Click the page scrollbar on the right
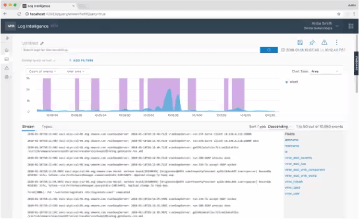 click(357, 64)
